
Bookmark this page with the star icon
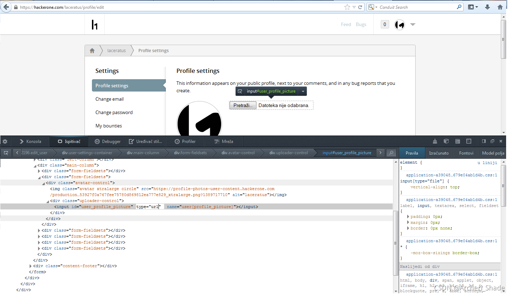(347, 7)
